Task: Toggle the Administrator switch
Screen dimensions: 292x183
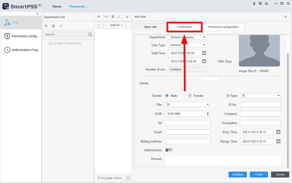Action: click(169, 150)
